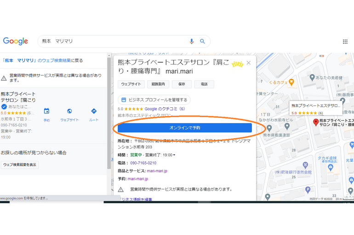This screenshot has height=235, width=354.
Task: Click the red map pin marker
Action: [x=316, y=123]
